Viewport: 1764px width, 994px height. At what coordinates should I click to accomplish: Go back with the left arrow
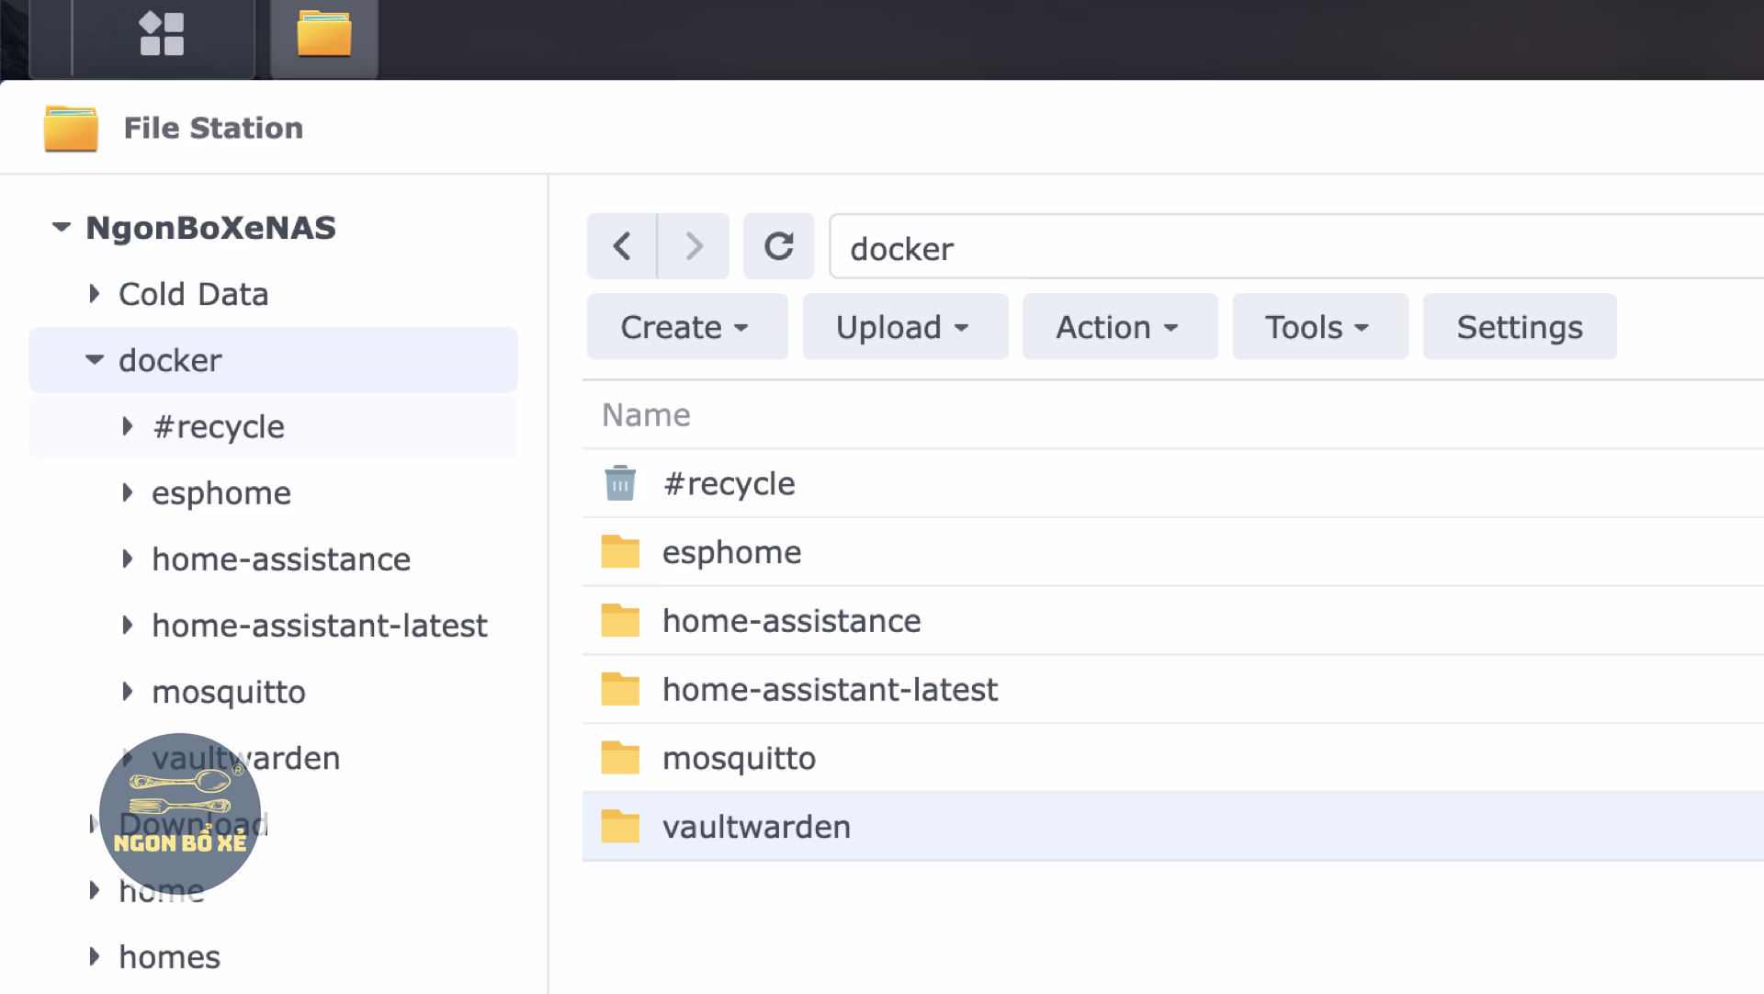[622, 246]
